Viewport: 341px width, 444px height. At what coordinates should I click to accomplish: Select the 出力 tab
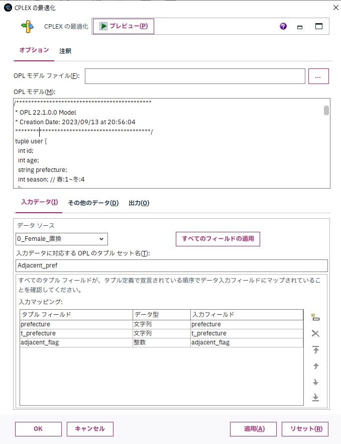pyautogui.click(x=139, y=203)
